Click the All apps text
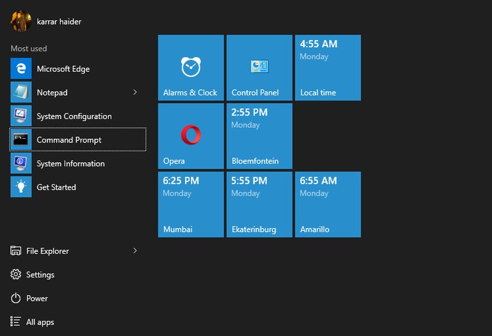This screenshot has width=492, height=336. click(40, 322)
